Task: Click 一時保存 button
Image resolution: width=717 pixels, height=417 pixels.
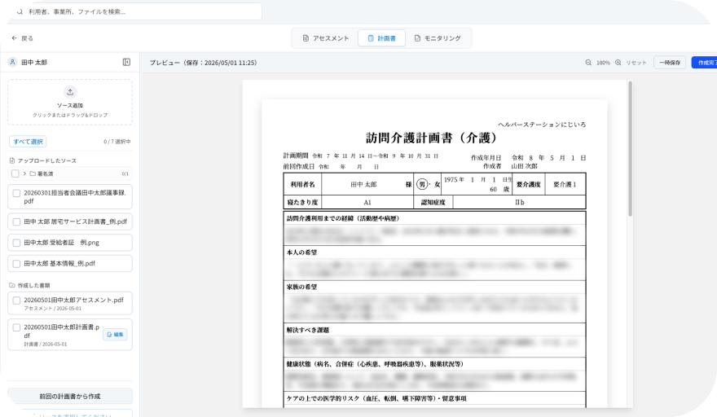Action: [x=670, y=63]
